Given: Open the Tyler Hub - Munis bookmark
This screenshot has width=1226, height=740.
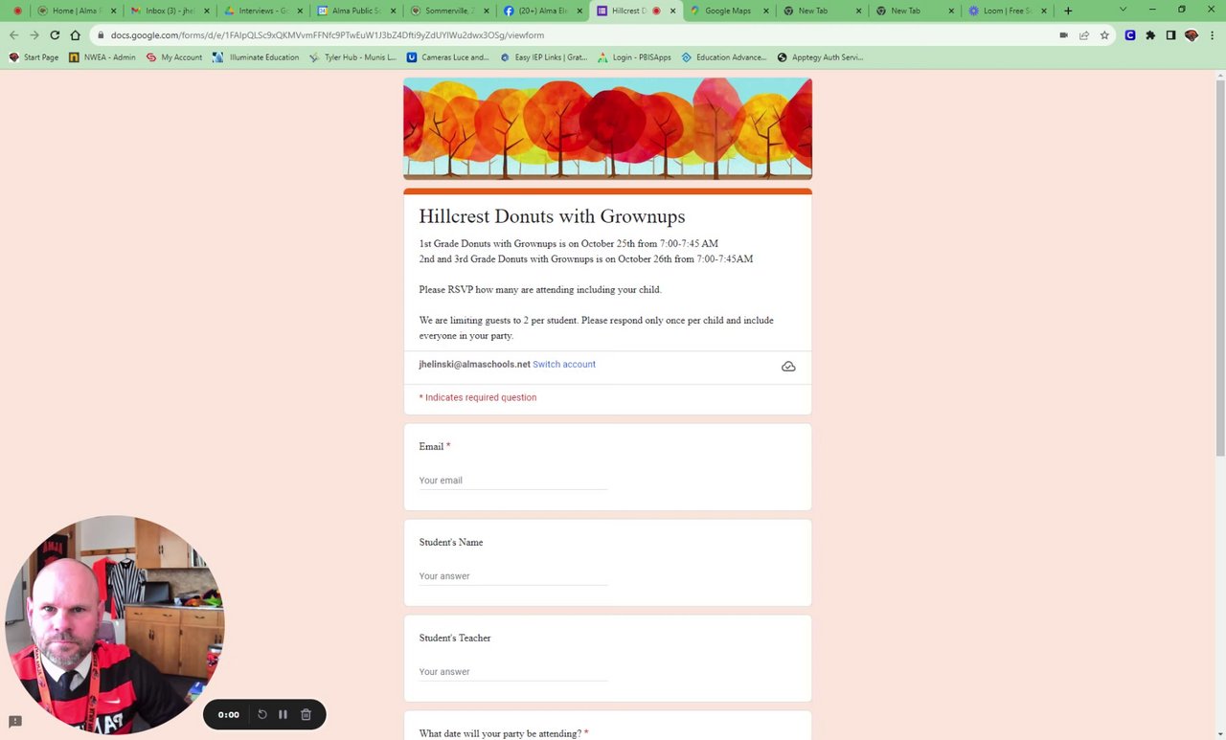Looking at the screenshot, I should coord(352,57).
